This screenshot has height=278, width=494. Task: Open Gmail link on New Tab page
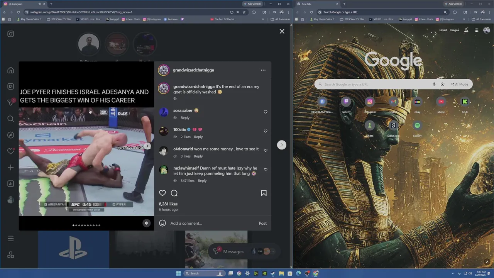pyautogui.click(x=443, y=30)
